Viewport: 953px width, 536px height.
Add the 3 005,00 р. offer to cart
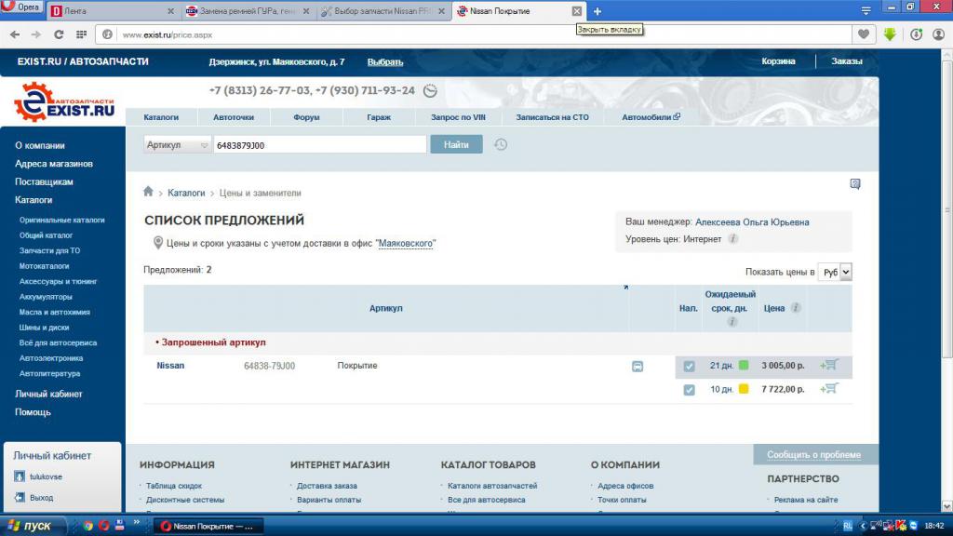[829, 365]
